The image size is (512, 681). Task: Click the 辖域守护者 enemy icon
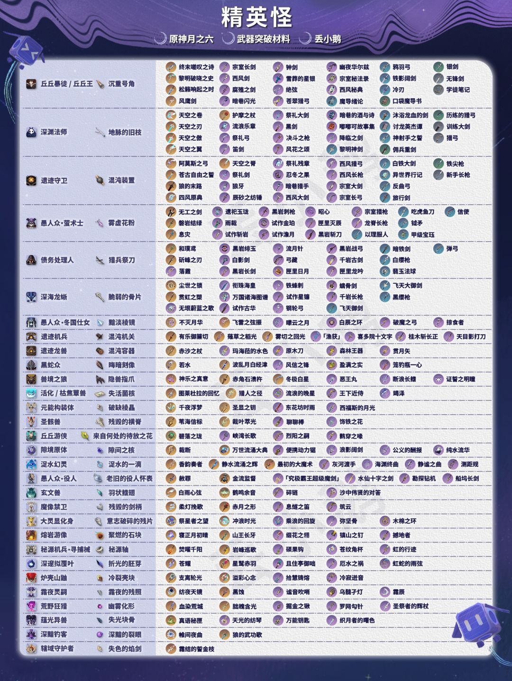[31, 649]
